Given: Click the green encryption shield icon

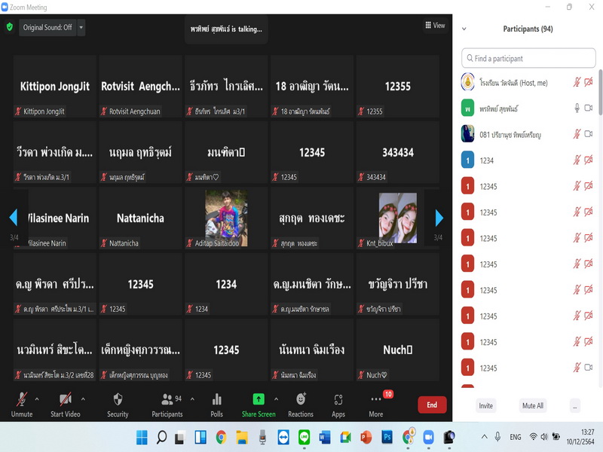Looking at the screenshot, I should (10, 27).
